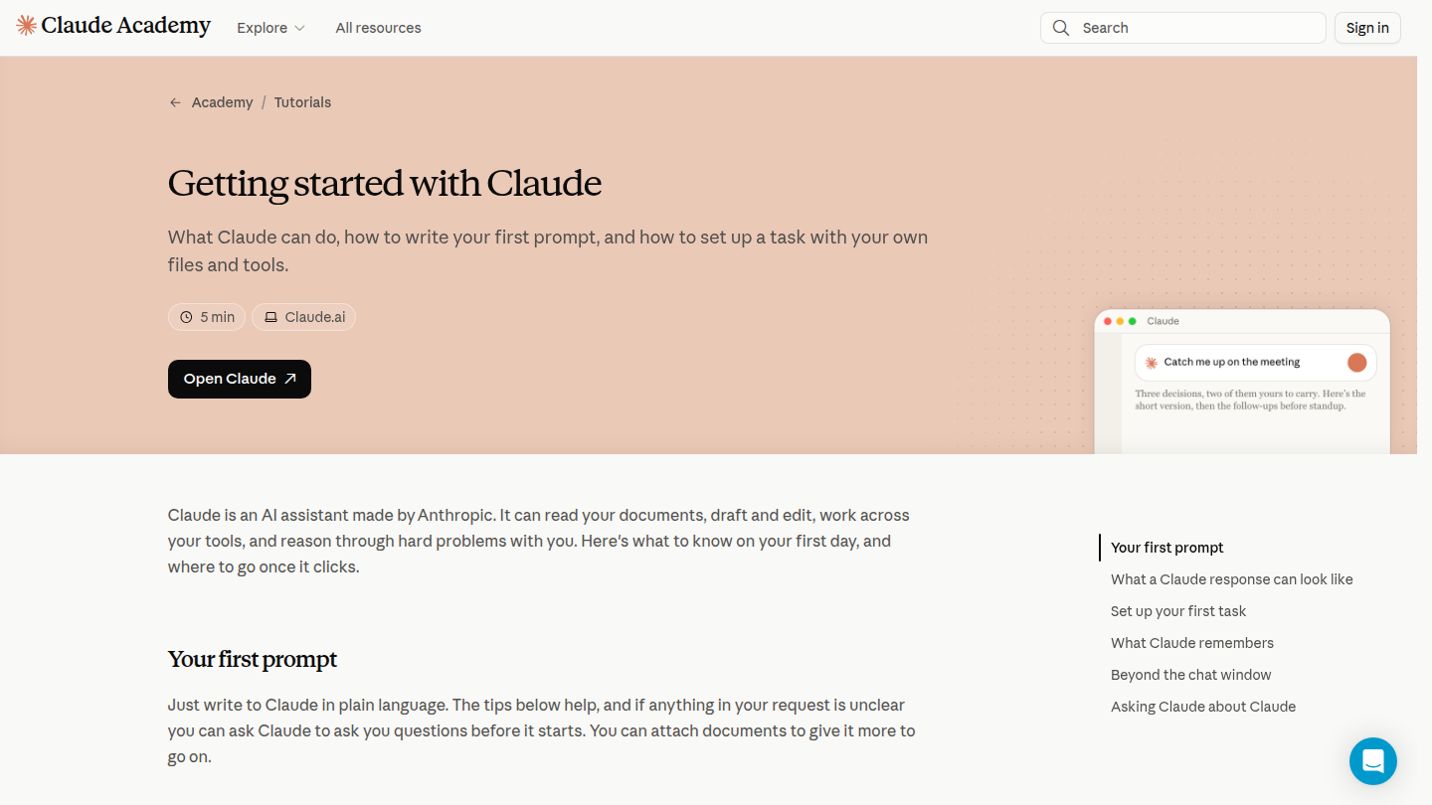Click the Sign in button
This screenshot has height=805, width=1432.
tap(1367, 28)
